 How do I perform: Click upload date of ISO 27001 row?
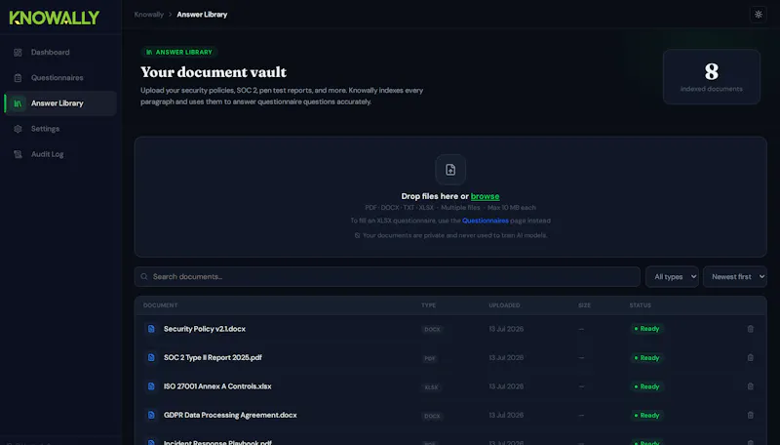(506, 386)
